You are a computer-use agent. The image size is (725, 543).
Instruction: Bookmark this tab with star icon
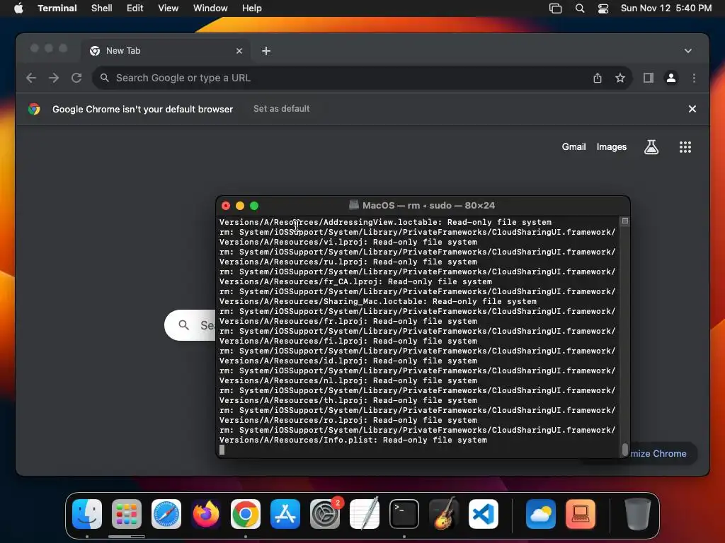tap(620, 78)
